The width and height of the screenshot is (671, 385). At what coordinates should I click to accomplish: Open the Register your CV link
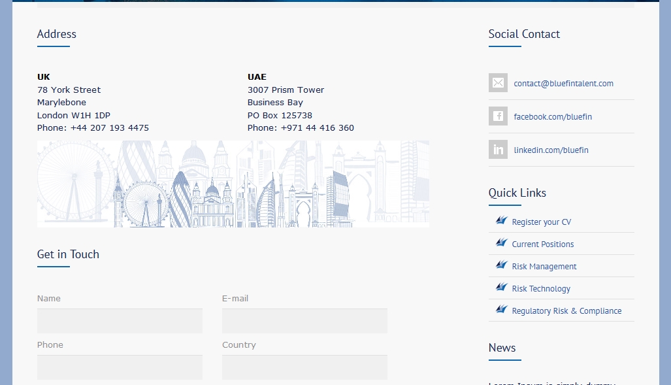[541, 222]
